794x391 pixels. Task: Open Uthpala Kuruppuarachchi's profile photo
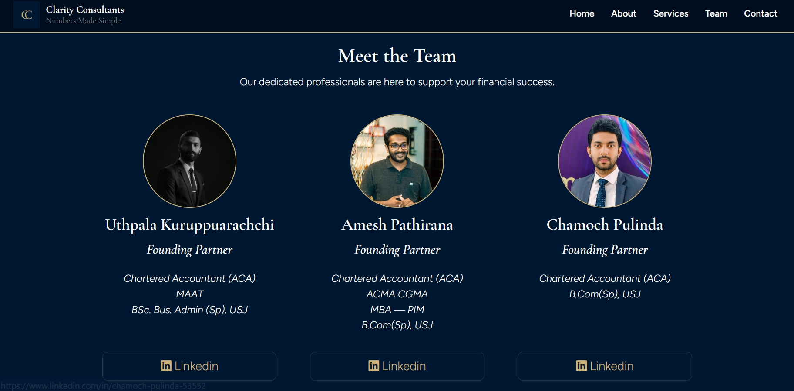pos(189,161)
